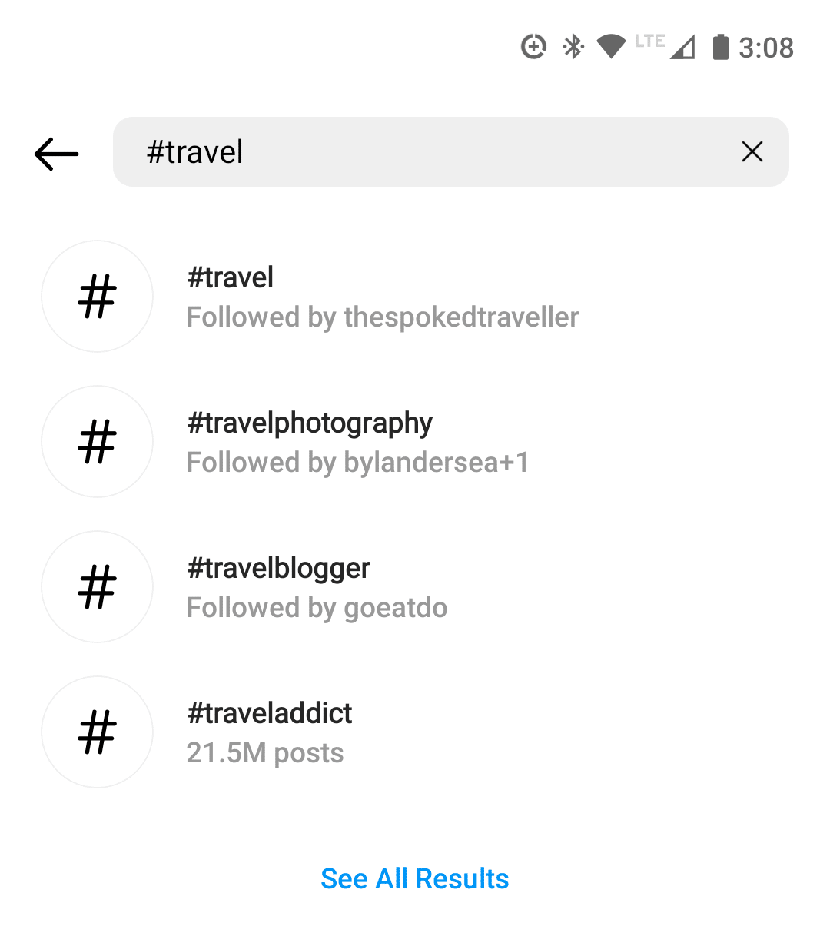Viewport: 830px width, 936px height.
Task: Tap See All Results link
Action: pyautogui.click(x=415, y=878)
